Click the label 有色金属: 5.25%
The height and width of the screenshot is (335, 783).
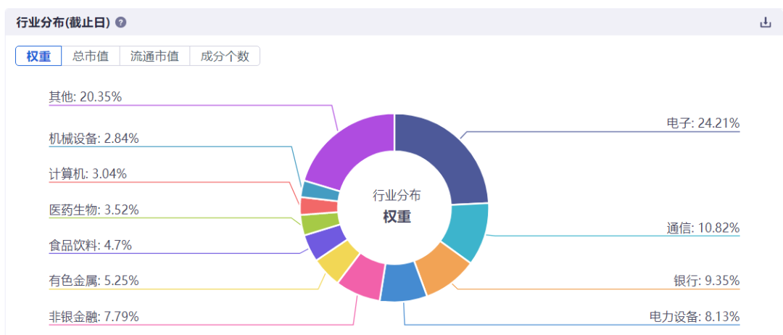pyautogui.click(x=94, y=281)
